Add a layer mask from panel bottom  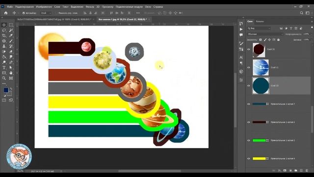(x=285, y=171)
